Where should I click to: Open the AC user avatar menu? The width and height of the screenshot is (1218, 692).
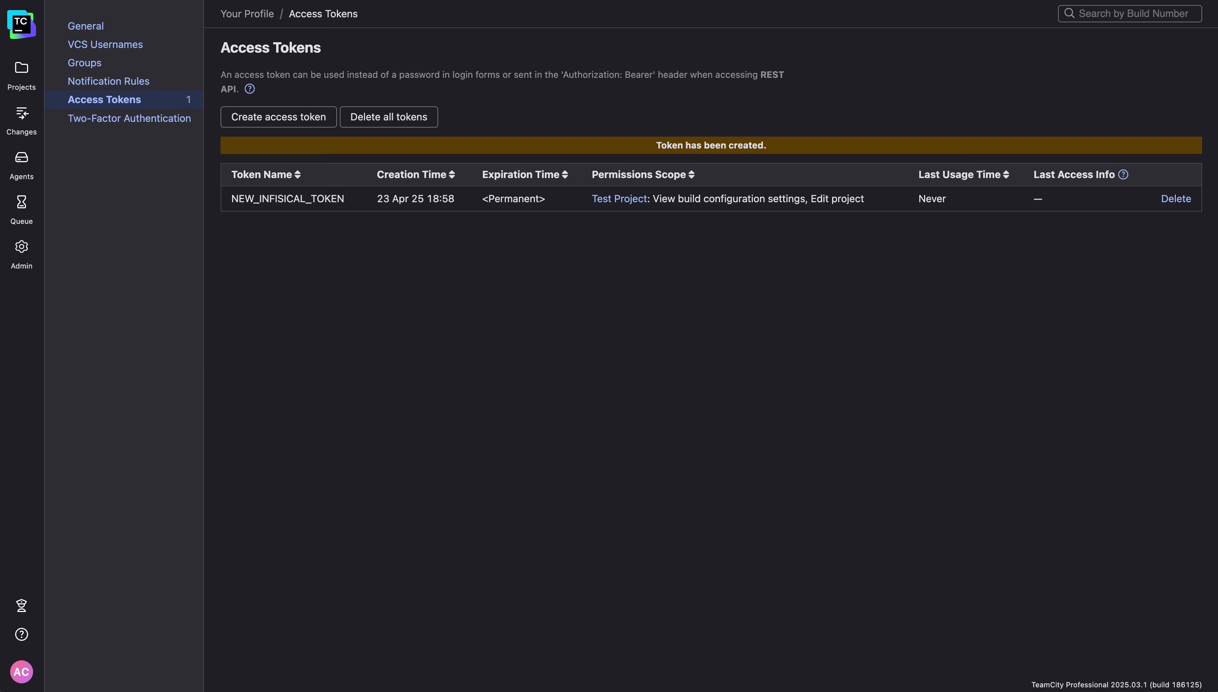tap(21, 671)
